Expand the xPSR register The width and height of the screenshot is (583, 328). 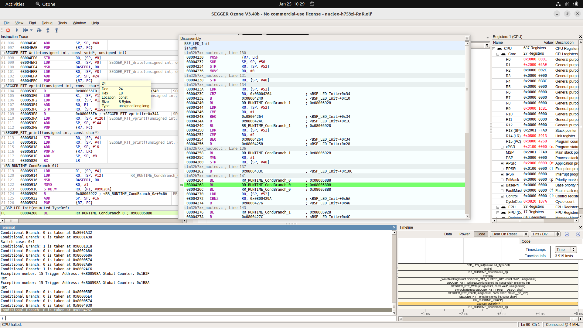click(502, 147)
